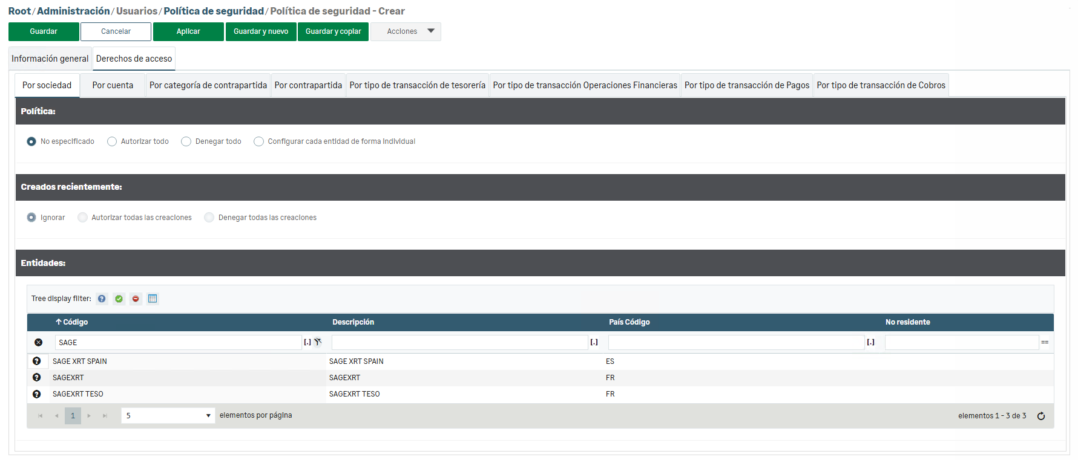Select the 'Denegar todo' policy option
Screen dimensions: 1078x460
tap(186, 141)
